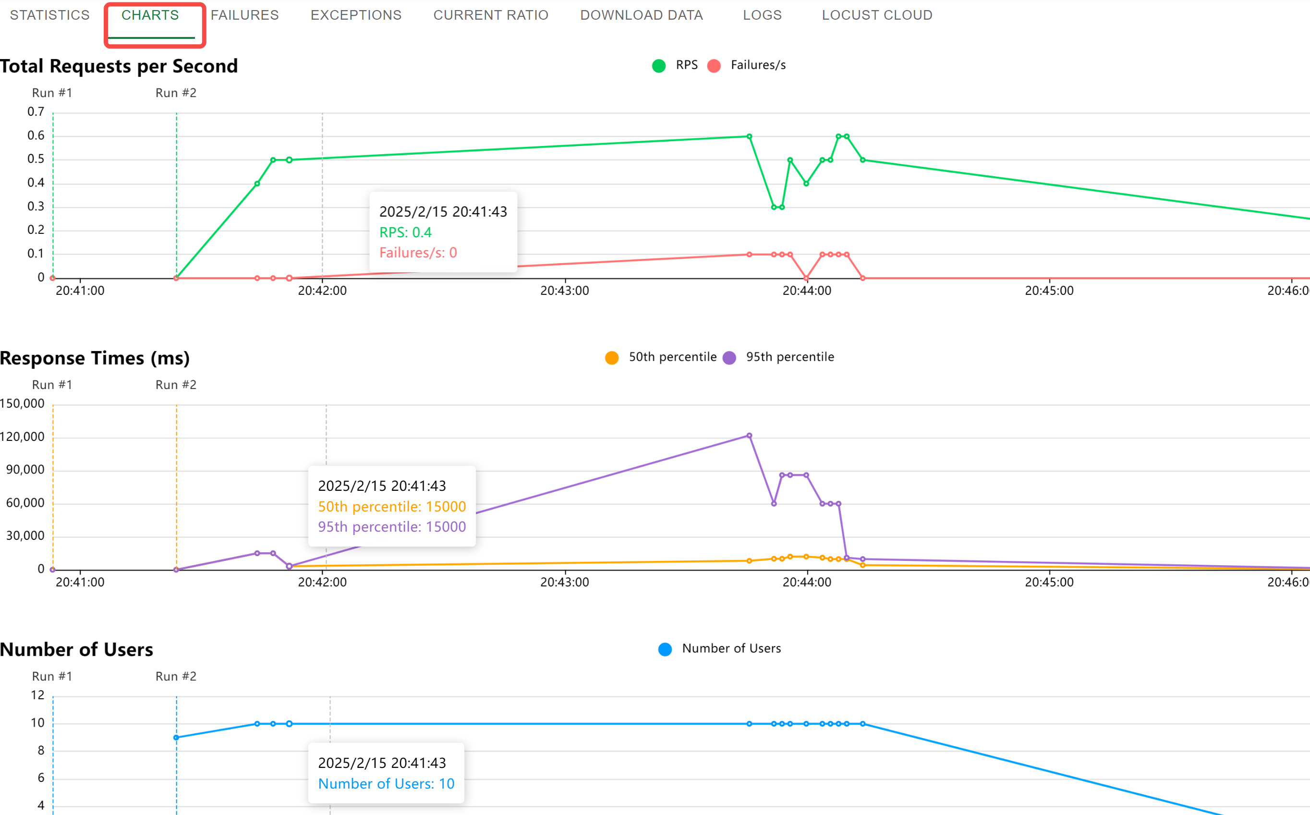This screenshot has height=815, width=1310.
Task: Click the Download Data link
Action: point(641,15)
